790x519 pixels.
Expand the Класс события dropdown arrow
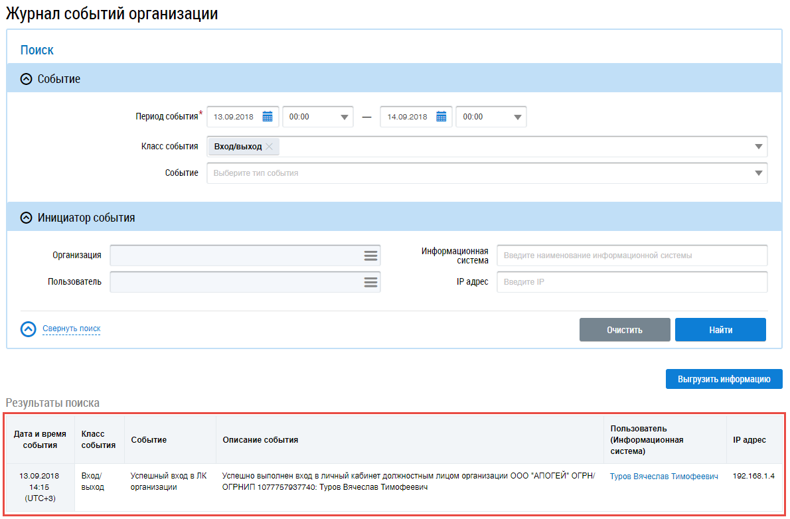click(758, 147)
